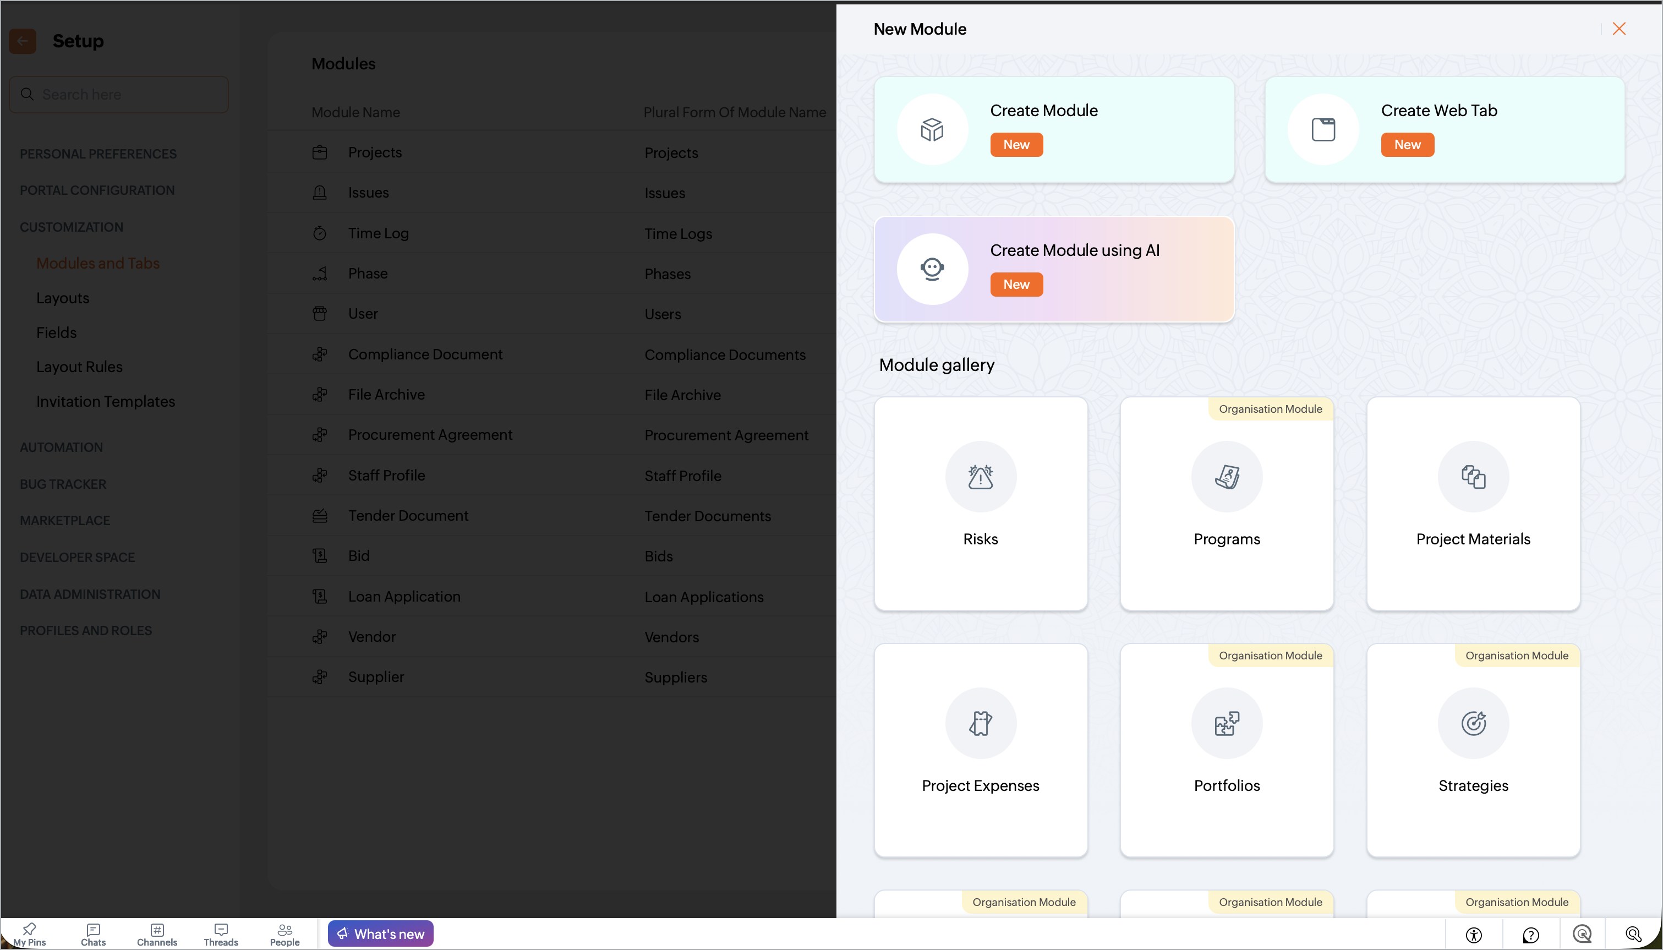Expand Portal Configuration section
This screenshot has width=1663, height=950.
click(x=97, y=190)
